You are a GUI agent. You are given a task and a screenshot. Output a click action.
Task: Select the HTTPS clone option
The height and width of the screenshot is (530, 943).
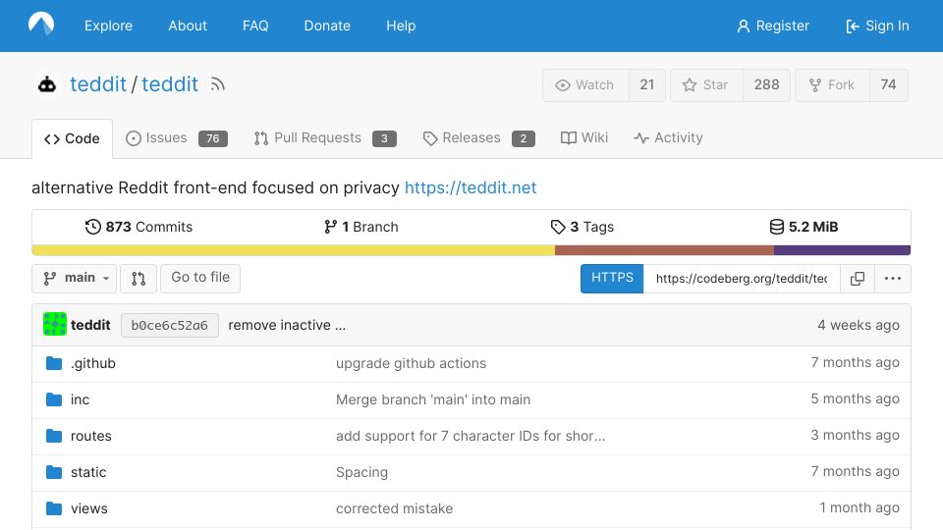(612, 278)
